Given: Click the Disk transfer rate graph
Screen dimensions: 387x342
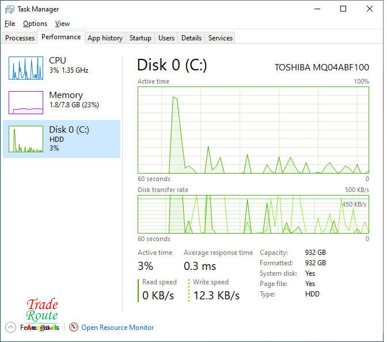Looking at the screenshot, I should [253, 214].
